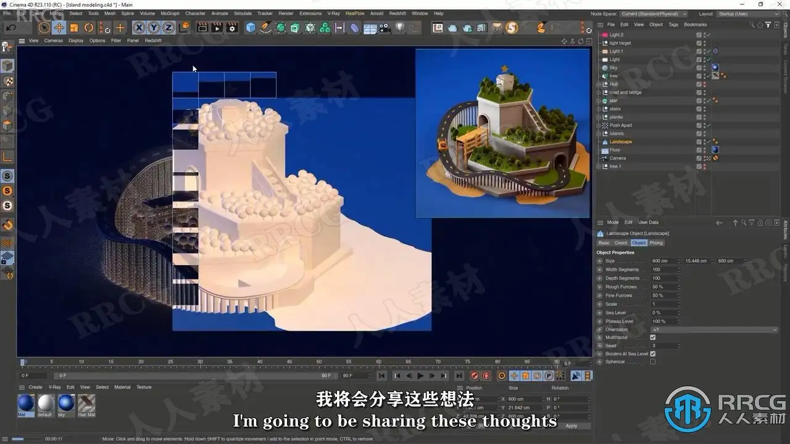Render to Picture Viewer
The height and width of the screenshot is (444, 790).
tap(217, 27)
